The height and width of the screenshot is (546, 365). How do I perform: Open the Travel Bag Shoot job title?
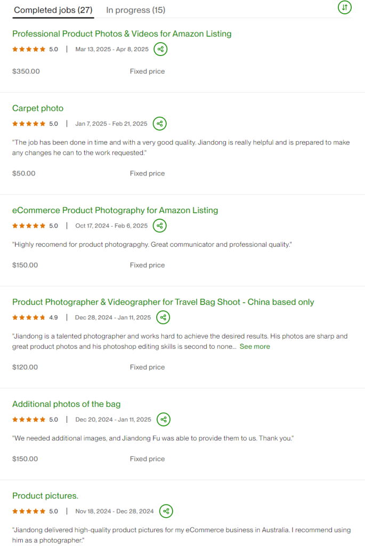pyautogui.click(x=163, y=302)
